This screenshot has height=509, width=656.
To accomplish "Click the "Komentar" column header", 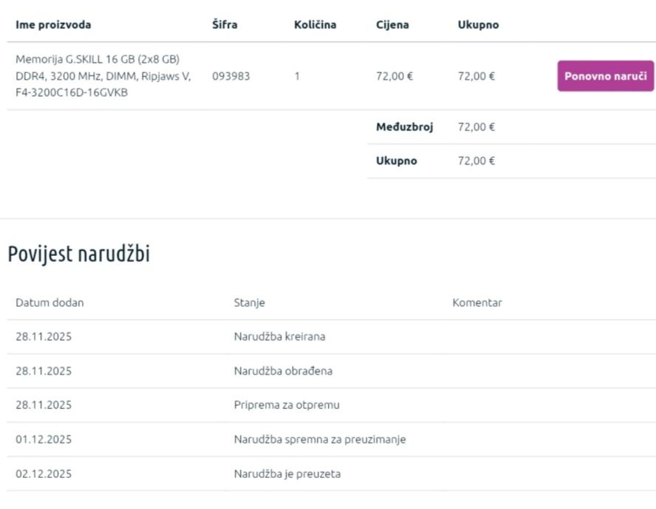I will [477, 302].
